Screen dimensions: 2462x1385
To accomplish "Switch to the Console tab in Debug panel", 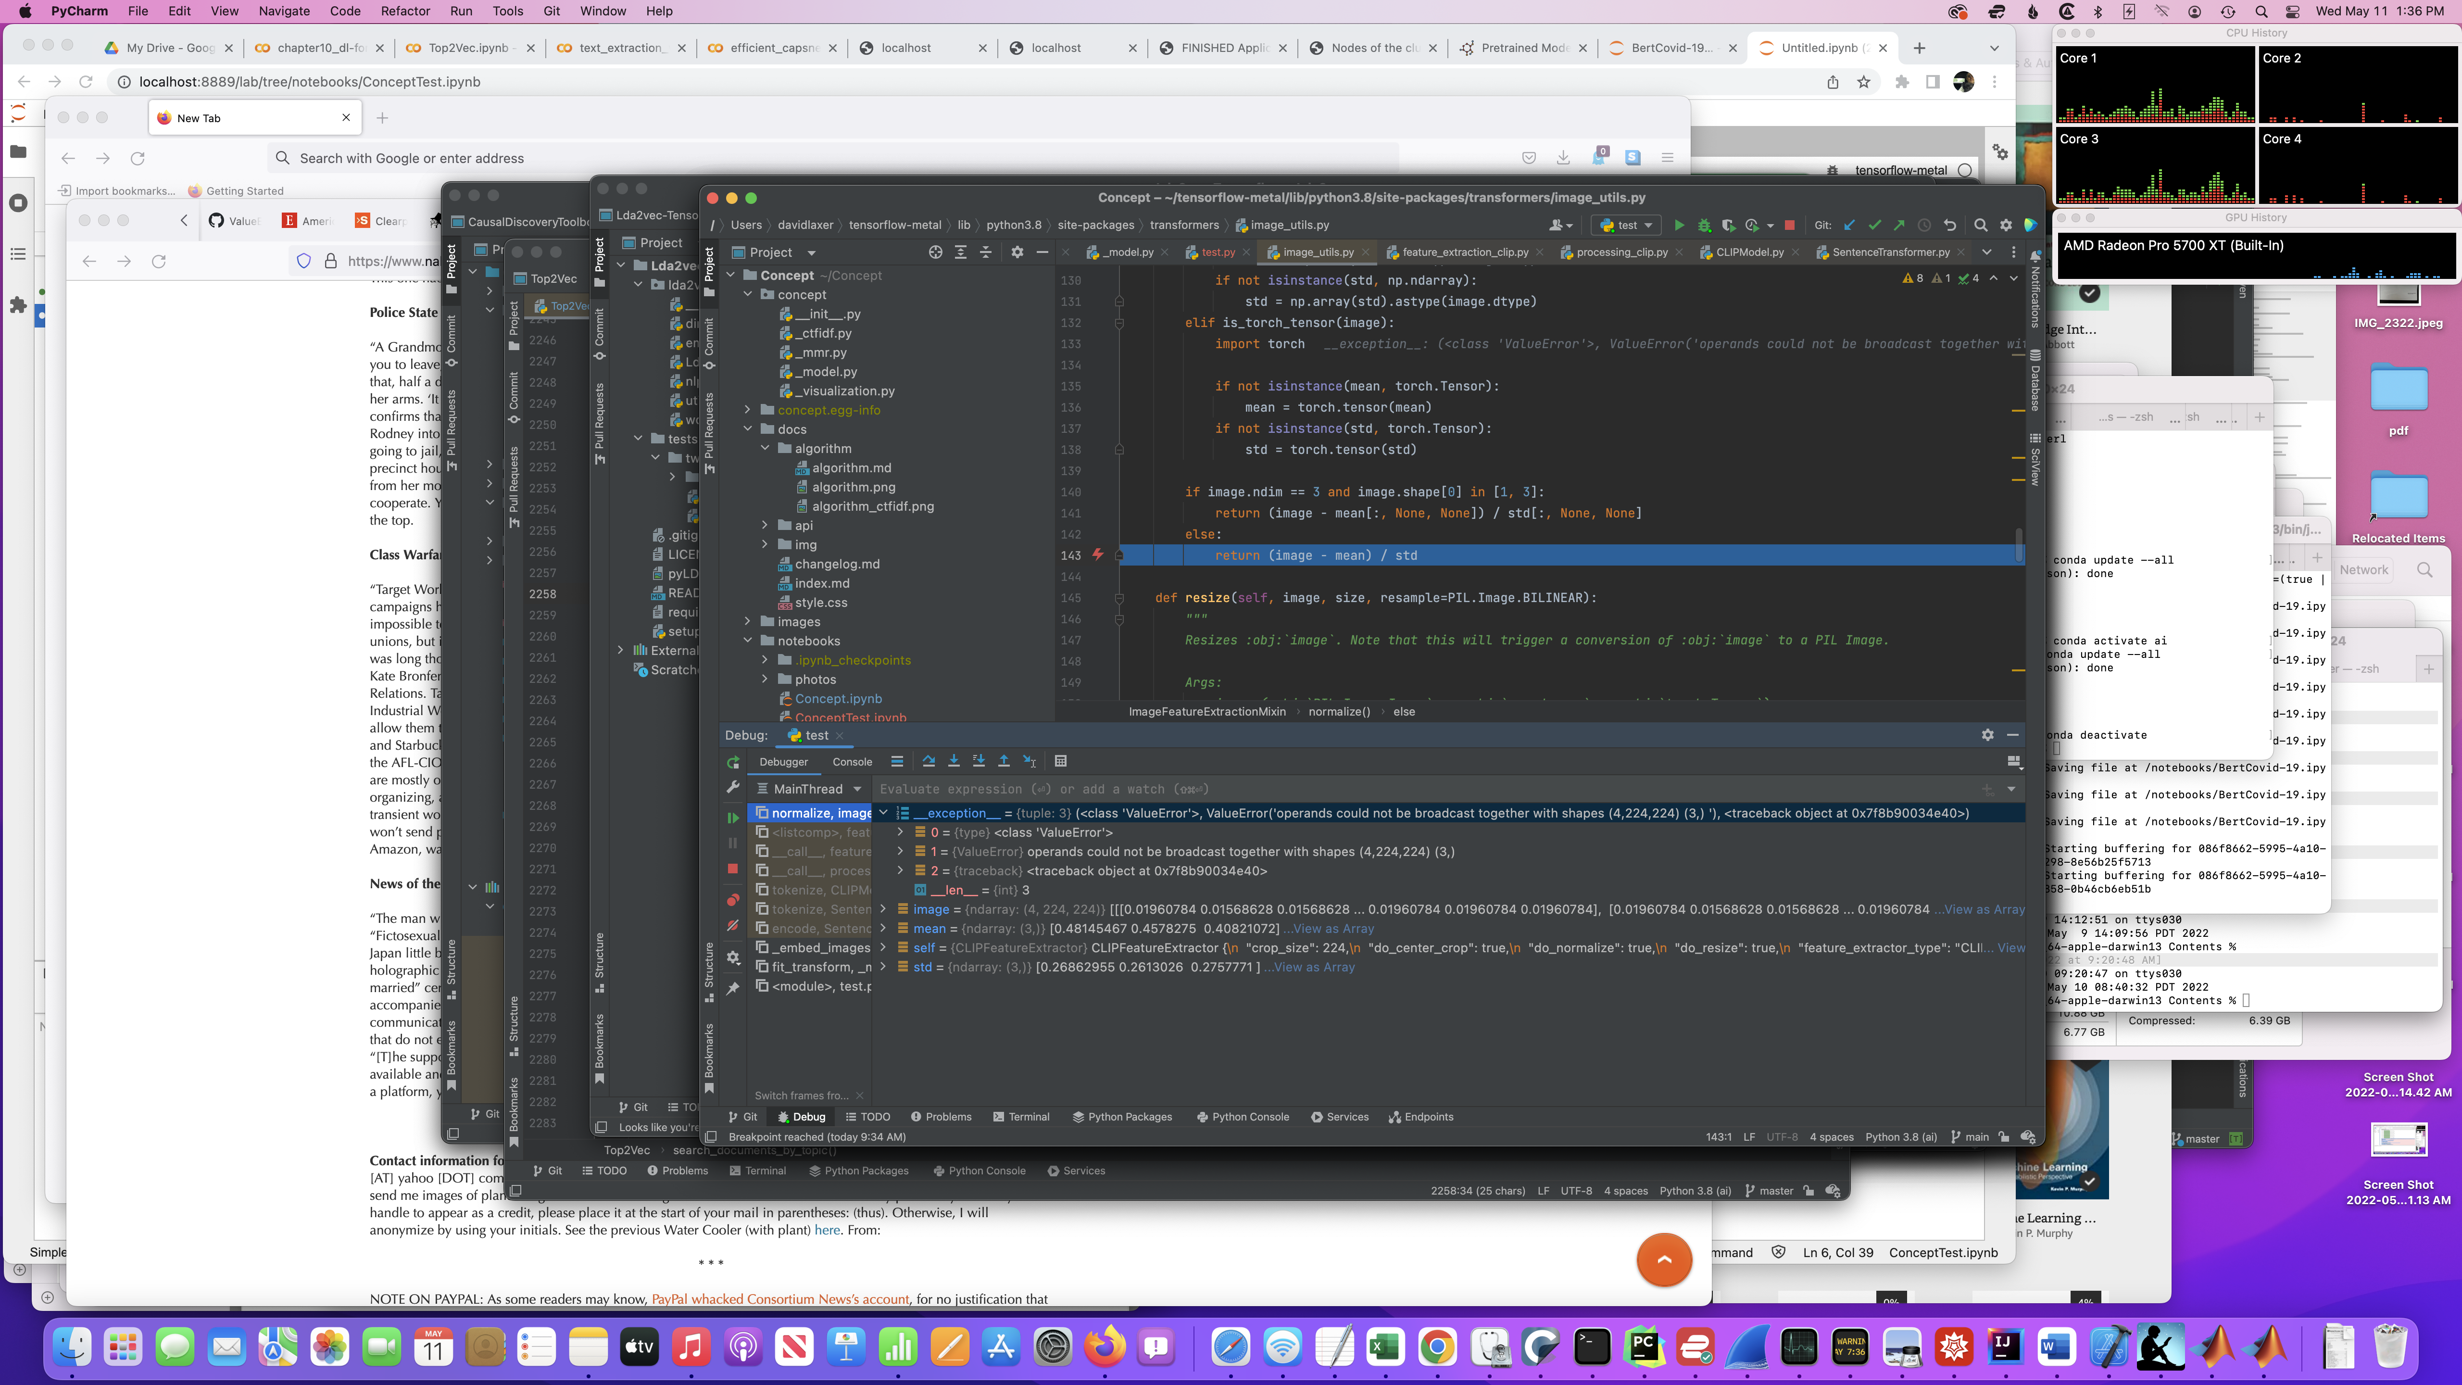I will pos(852,763).
